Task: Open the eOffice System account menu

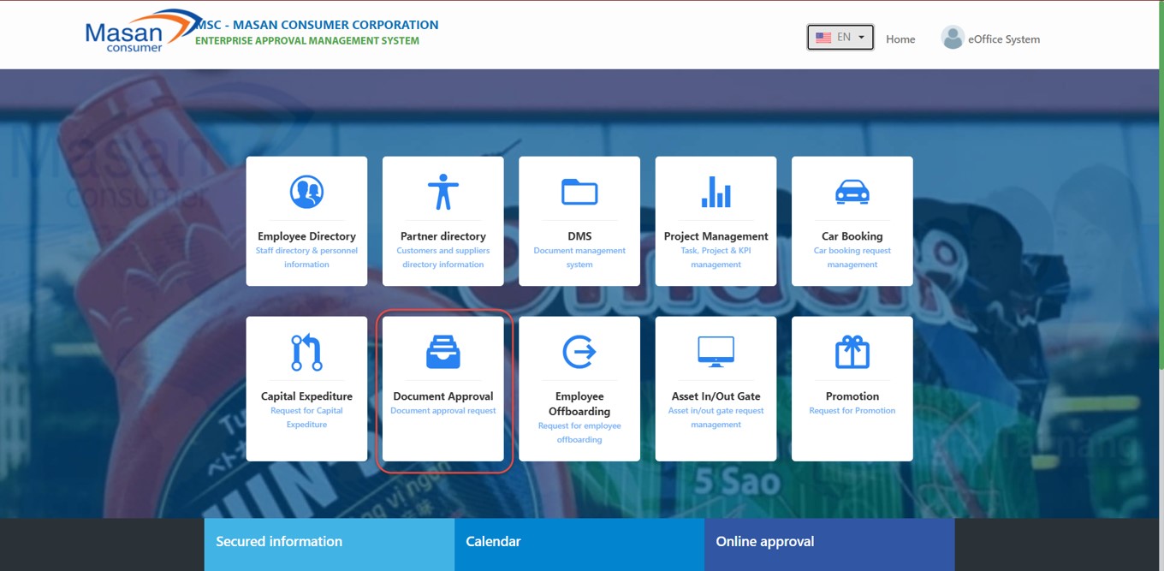Action: coord(1003,39)
